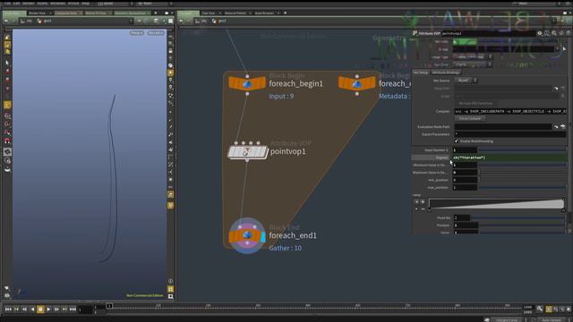573x322 pixels.
Task: Toggle the blue display flag on foreach_end1
Action: point(262,236)
